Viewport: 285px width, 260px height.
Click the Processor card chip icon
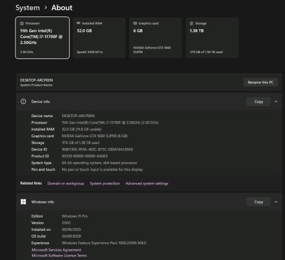point(22,23)
